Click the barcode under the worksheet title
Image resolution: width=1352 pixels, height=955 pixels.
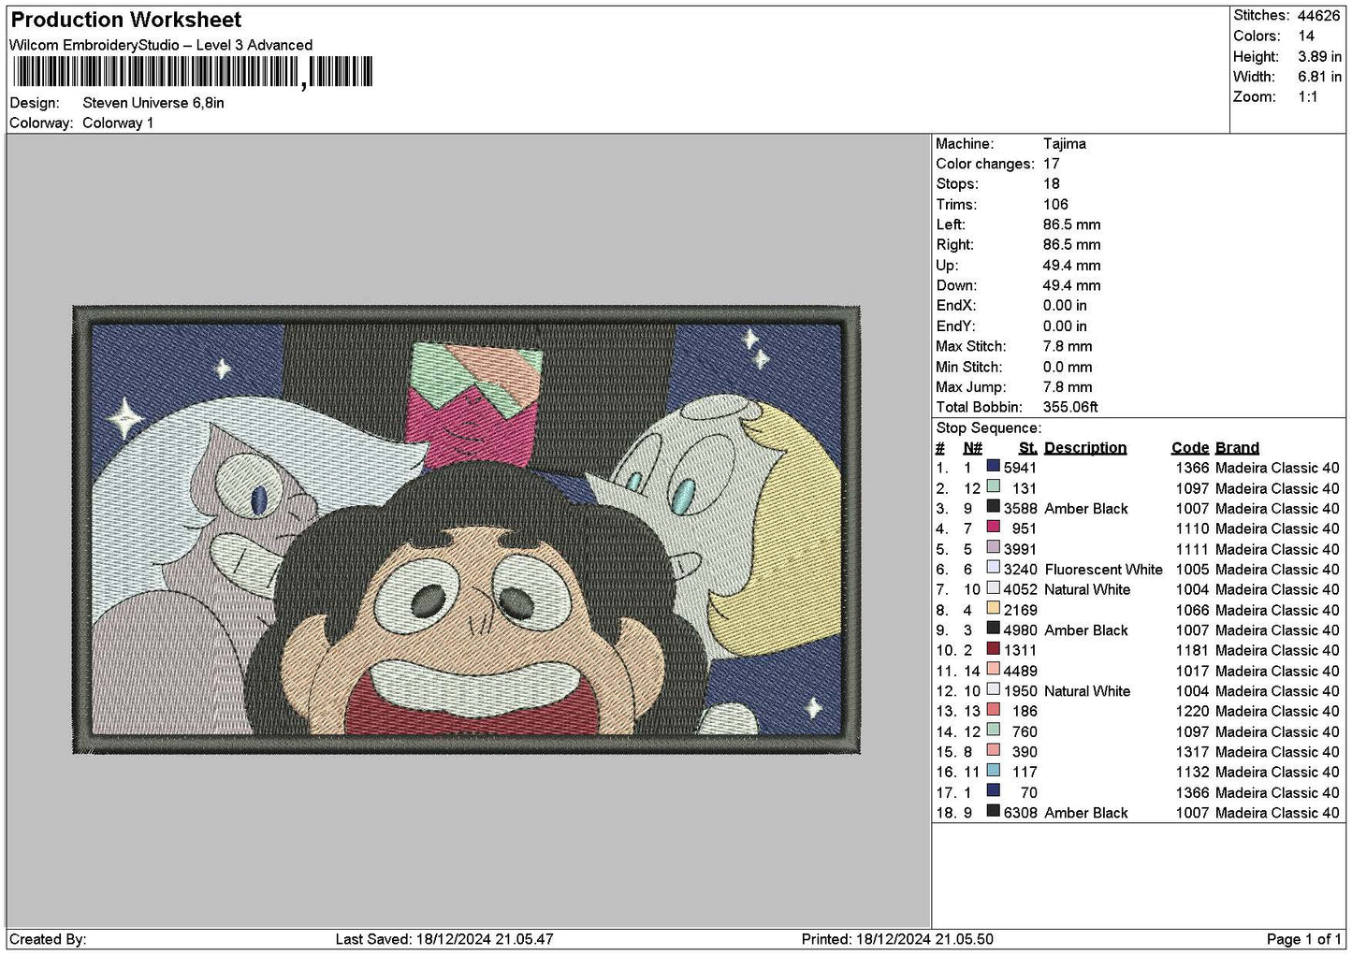[x=192, y=72]
